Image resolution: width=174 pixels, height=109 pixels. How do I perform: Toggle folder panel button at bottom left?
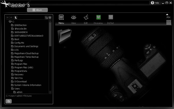coord(8,101)
